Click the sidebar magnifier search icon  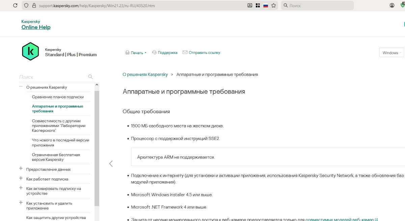90,77
